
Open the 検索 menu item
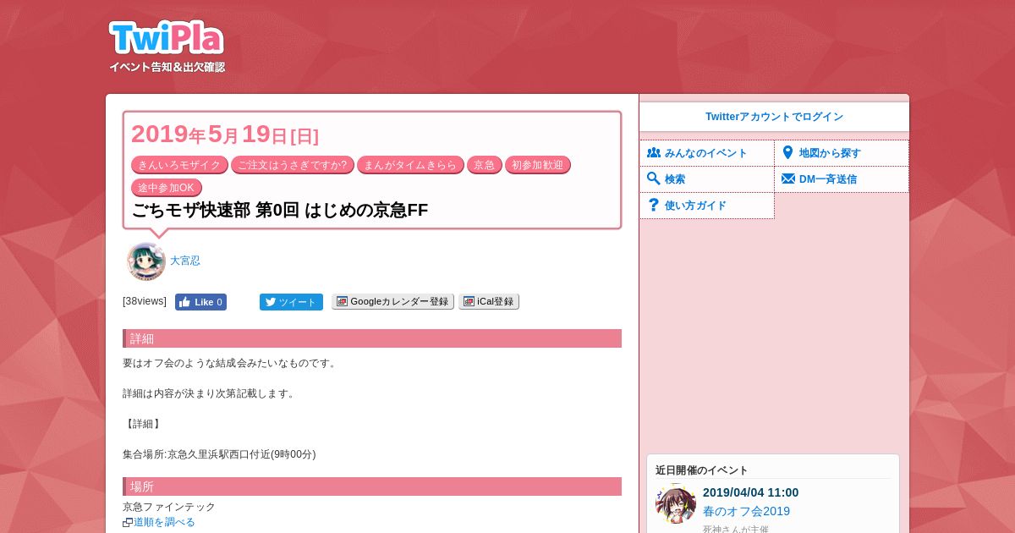coord(706,179)
